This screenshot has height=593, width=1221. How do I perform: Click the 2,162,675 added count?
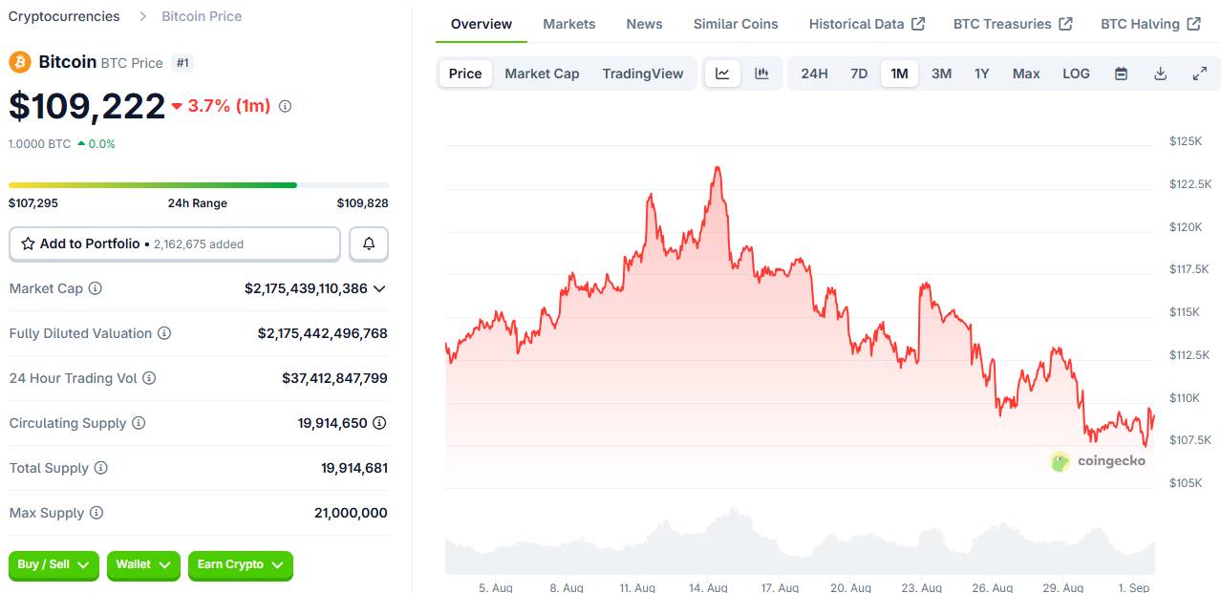click(198, 244)
